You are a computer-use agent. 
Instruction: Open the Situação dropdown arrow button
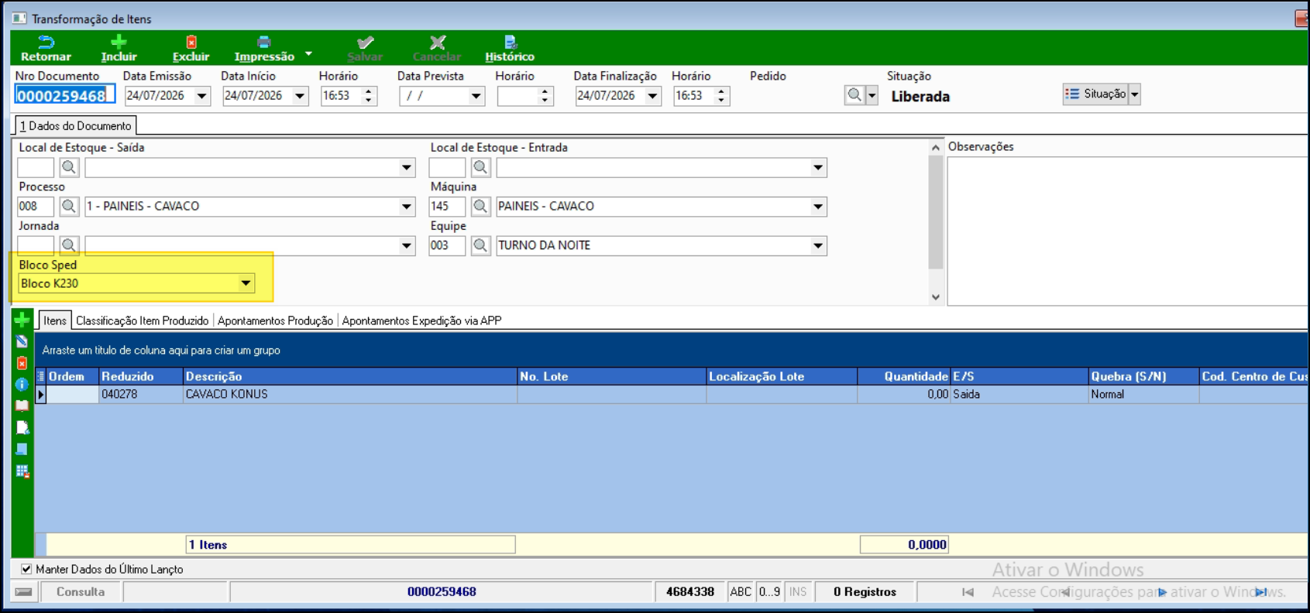click(x=1135, y=94)
